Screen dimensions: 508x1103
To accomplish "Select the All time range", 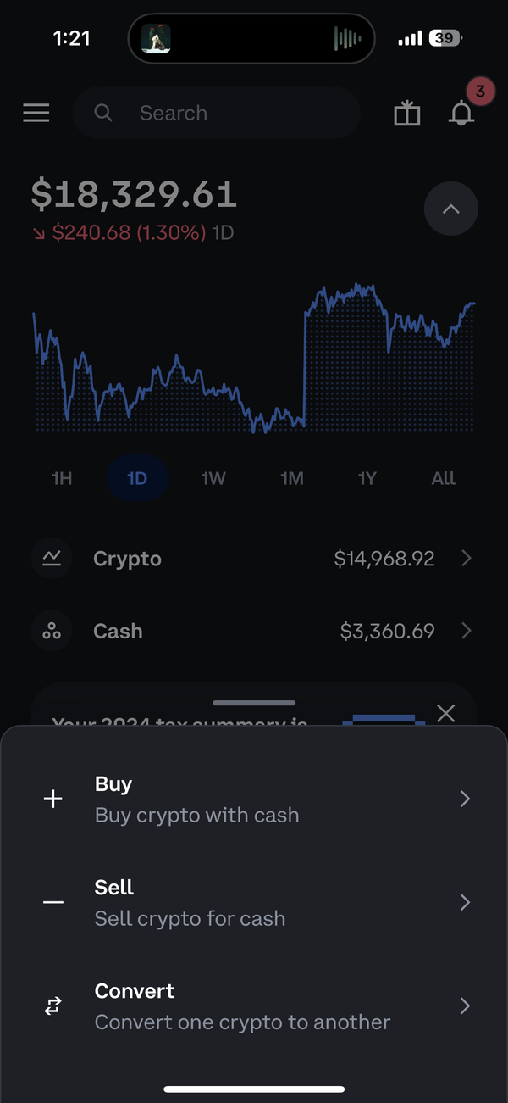I will [x=443, y=478].
